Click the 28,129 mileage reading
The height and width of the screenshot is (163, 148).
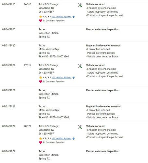coord(28,126)
